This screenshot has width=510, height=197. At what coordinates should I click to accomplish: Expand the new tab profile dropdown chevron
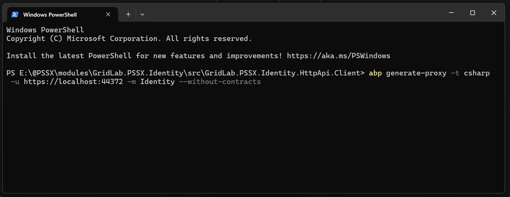tap(142, 14)
